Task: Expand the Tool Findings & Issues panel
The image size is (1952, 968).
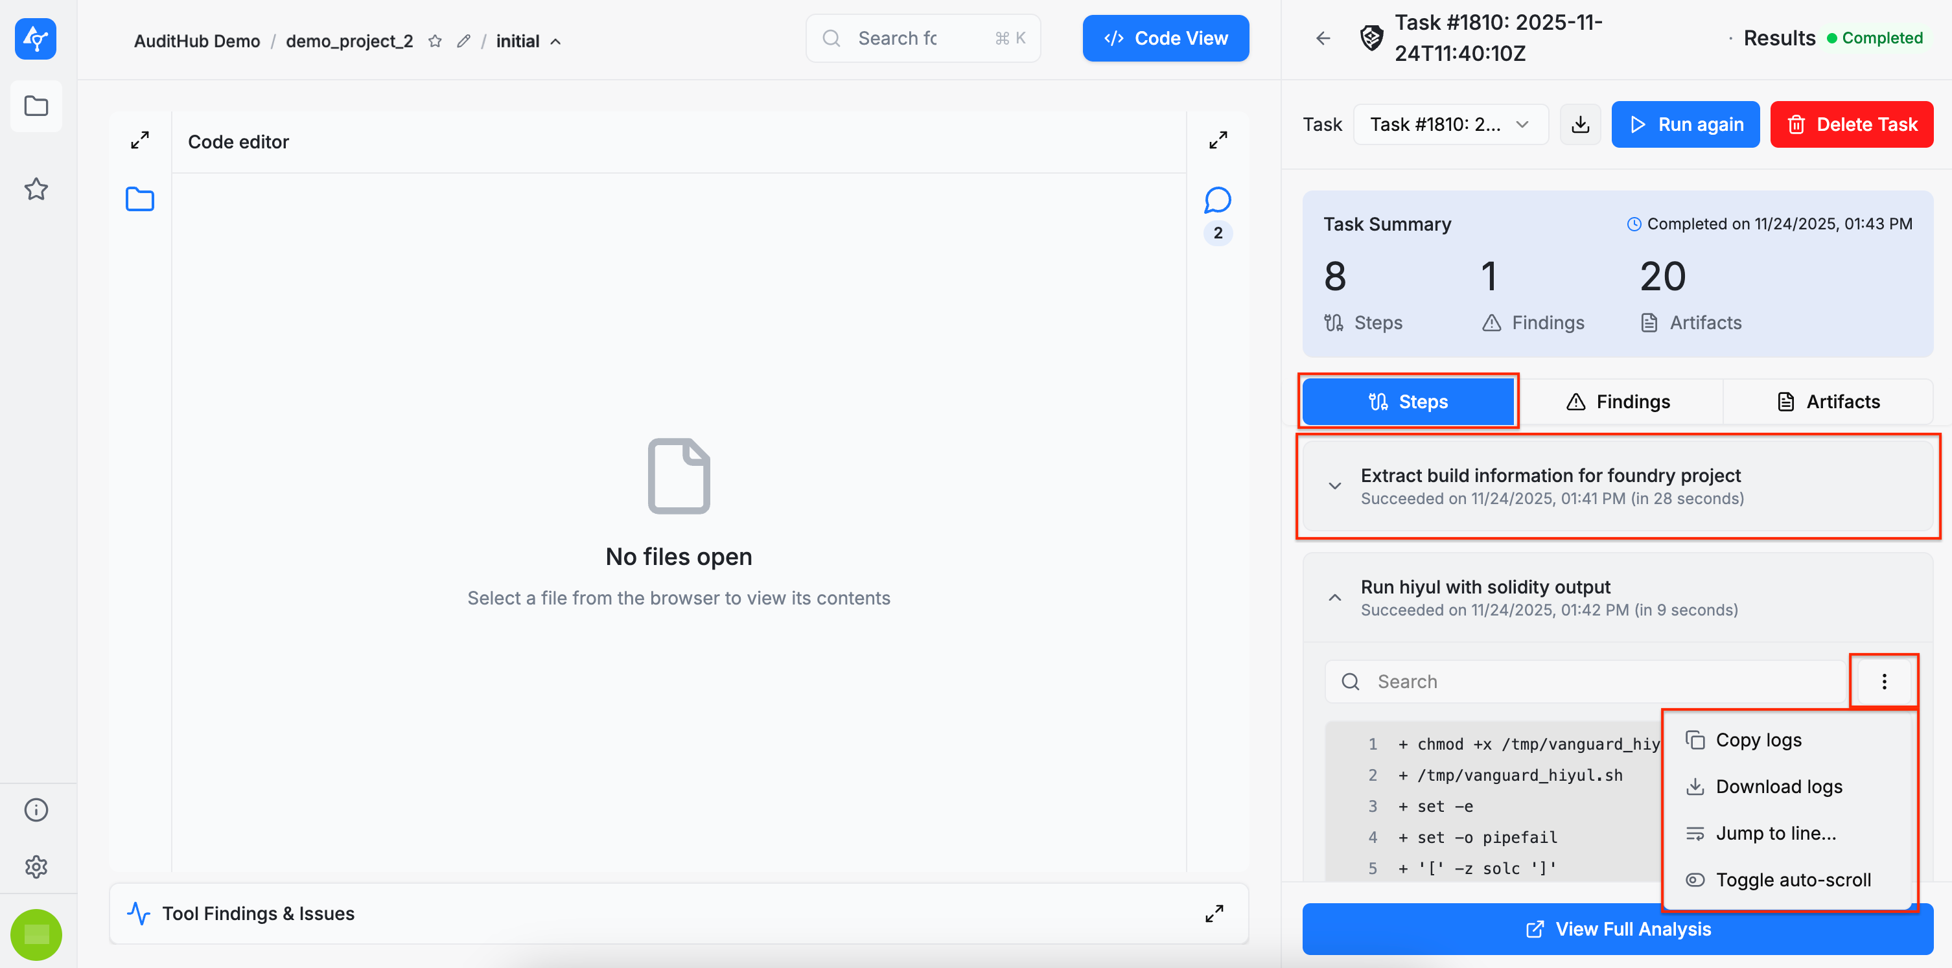Action: pos(1214,914)
